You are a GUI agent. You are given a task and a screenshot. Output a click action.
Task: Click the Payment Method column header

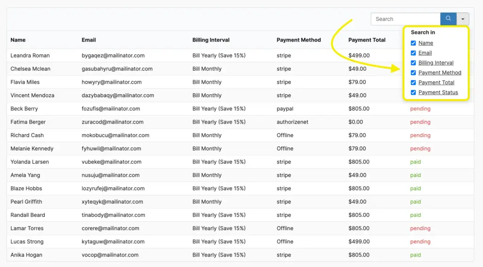pyautogui.click(x=299, y=40)
